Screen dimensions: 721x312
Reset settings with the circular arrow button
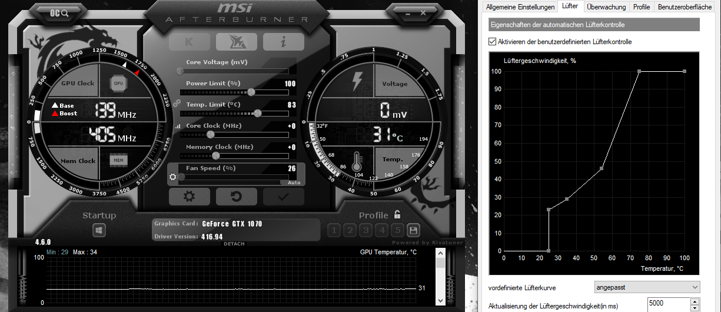pos(236,197)
